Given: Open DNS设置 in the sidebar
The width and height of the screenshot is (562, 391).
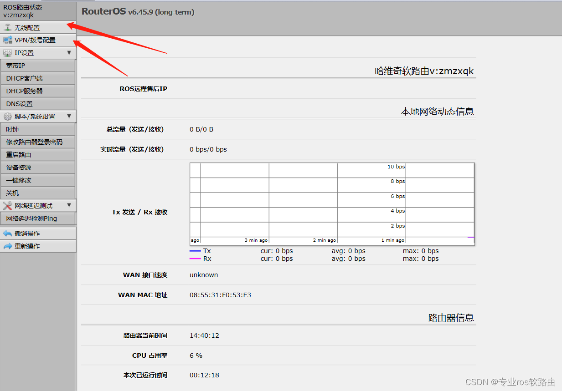Looking at the screenshot, I should tap(38, 104).
